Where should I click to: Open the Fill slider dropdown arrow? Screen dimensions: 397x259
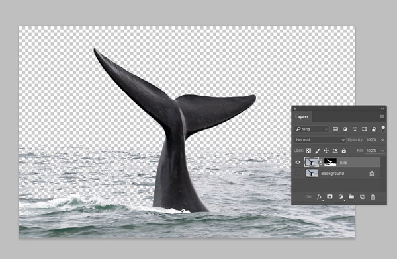(x=382, y=151)
